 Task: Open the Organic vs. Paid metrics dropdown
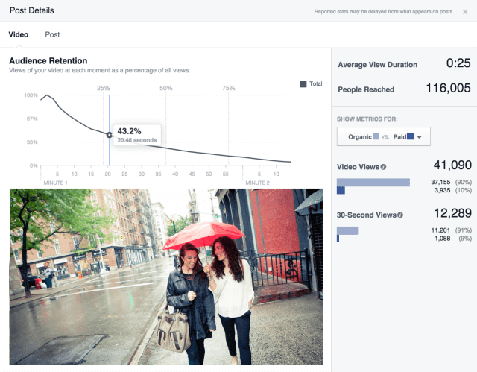tap(383, 136)
